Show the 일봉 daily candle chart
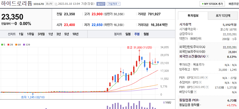The height and width of the screenshot is (109, 239). 128,34
